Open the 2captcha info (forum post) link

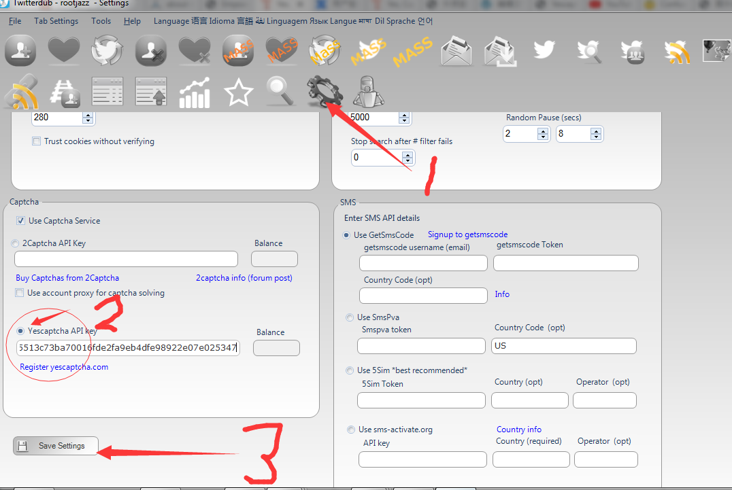pyautogui.click(x=244, y=278)
